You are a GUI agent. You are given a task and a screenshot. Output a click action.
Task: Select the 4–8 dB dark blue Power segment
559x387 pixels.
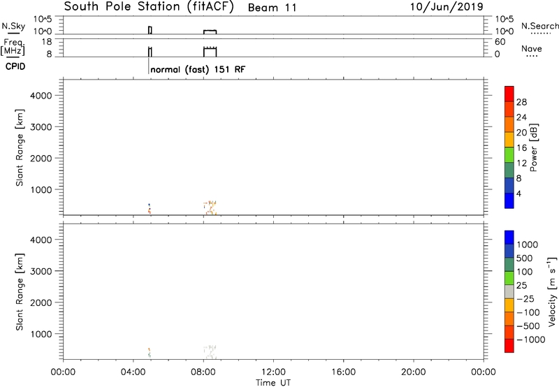coord(509,185)
